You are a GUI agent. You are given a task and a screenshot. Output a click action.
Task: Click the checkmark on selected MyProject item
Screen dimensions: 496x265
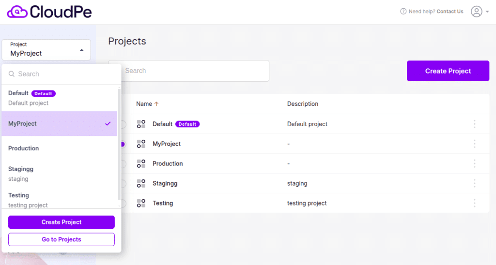[x=108, y=123]
